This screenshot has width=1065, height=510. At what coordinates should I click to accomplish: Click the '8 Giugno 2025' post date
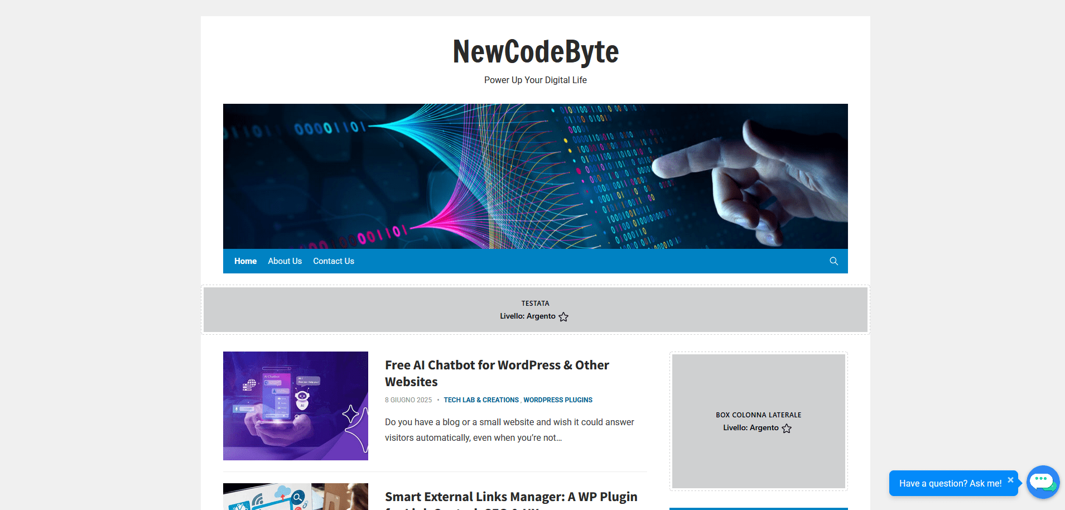click(x=408, y=400)
